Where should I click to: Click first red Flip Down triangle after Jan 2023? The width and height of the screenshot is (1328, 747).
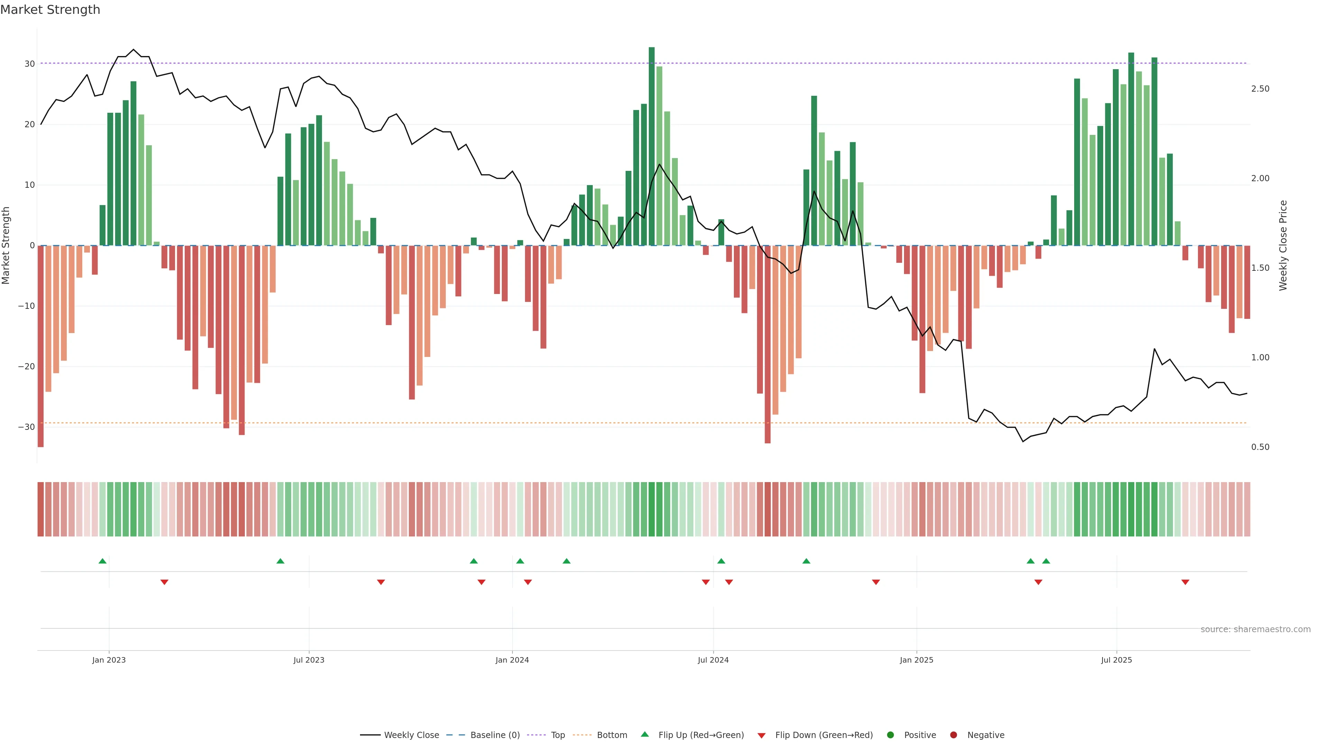click(165, 582)
